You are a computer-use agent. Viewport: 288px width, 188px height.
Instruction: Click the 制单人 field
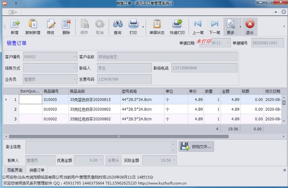tap(40, 160)
